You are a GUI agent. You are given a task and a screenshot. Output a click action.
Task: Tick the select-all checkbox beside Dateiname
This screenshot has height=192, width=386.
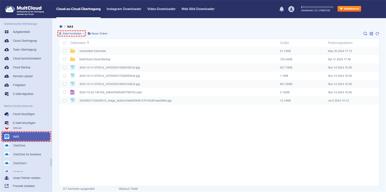[x=64, y=43]
